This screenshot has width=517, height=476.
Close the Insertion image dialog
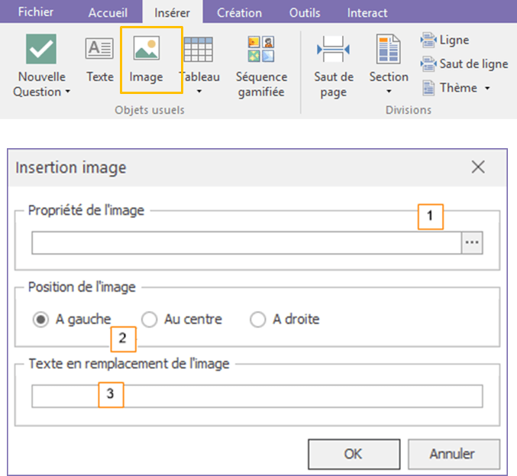478,167
